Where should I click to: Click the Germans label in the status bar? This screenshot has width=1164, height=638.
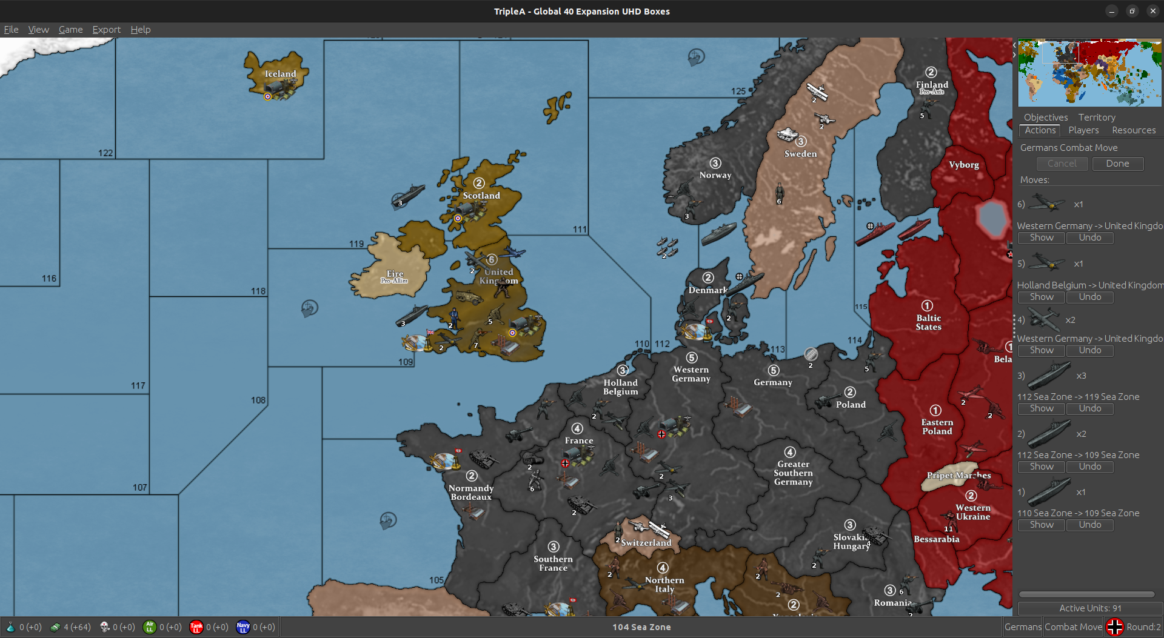(x=1022, y=627)
